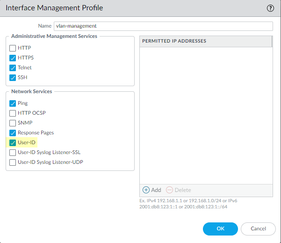Enable User-ID Syslog Listener-SSL

click(13, 153)
